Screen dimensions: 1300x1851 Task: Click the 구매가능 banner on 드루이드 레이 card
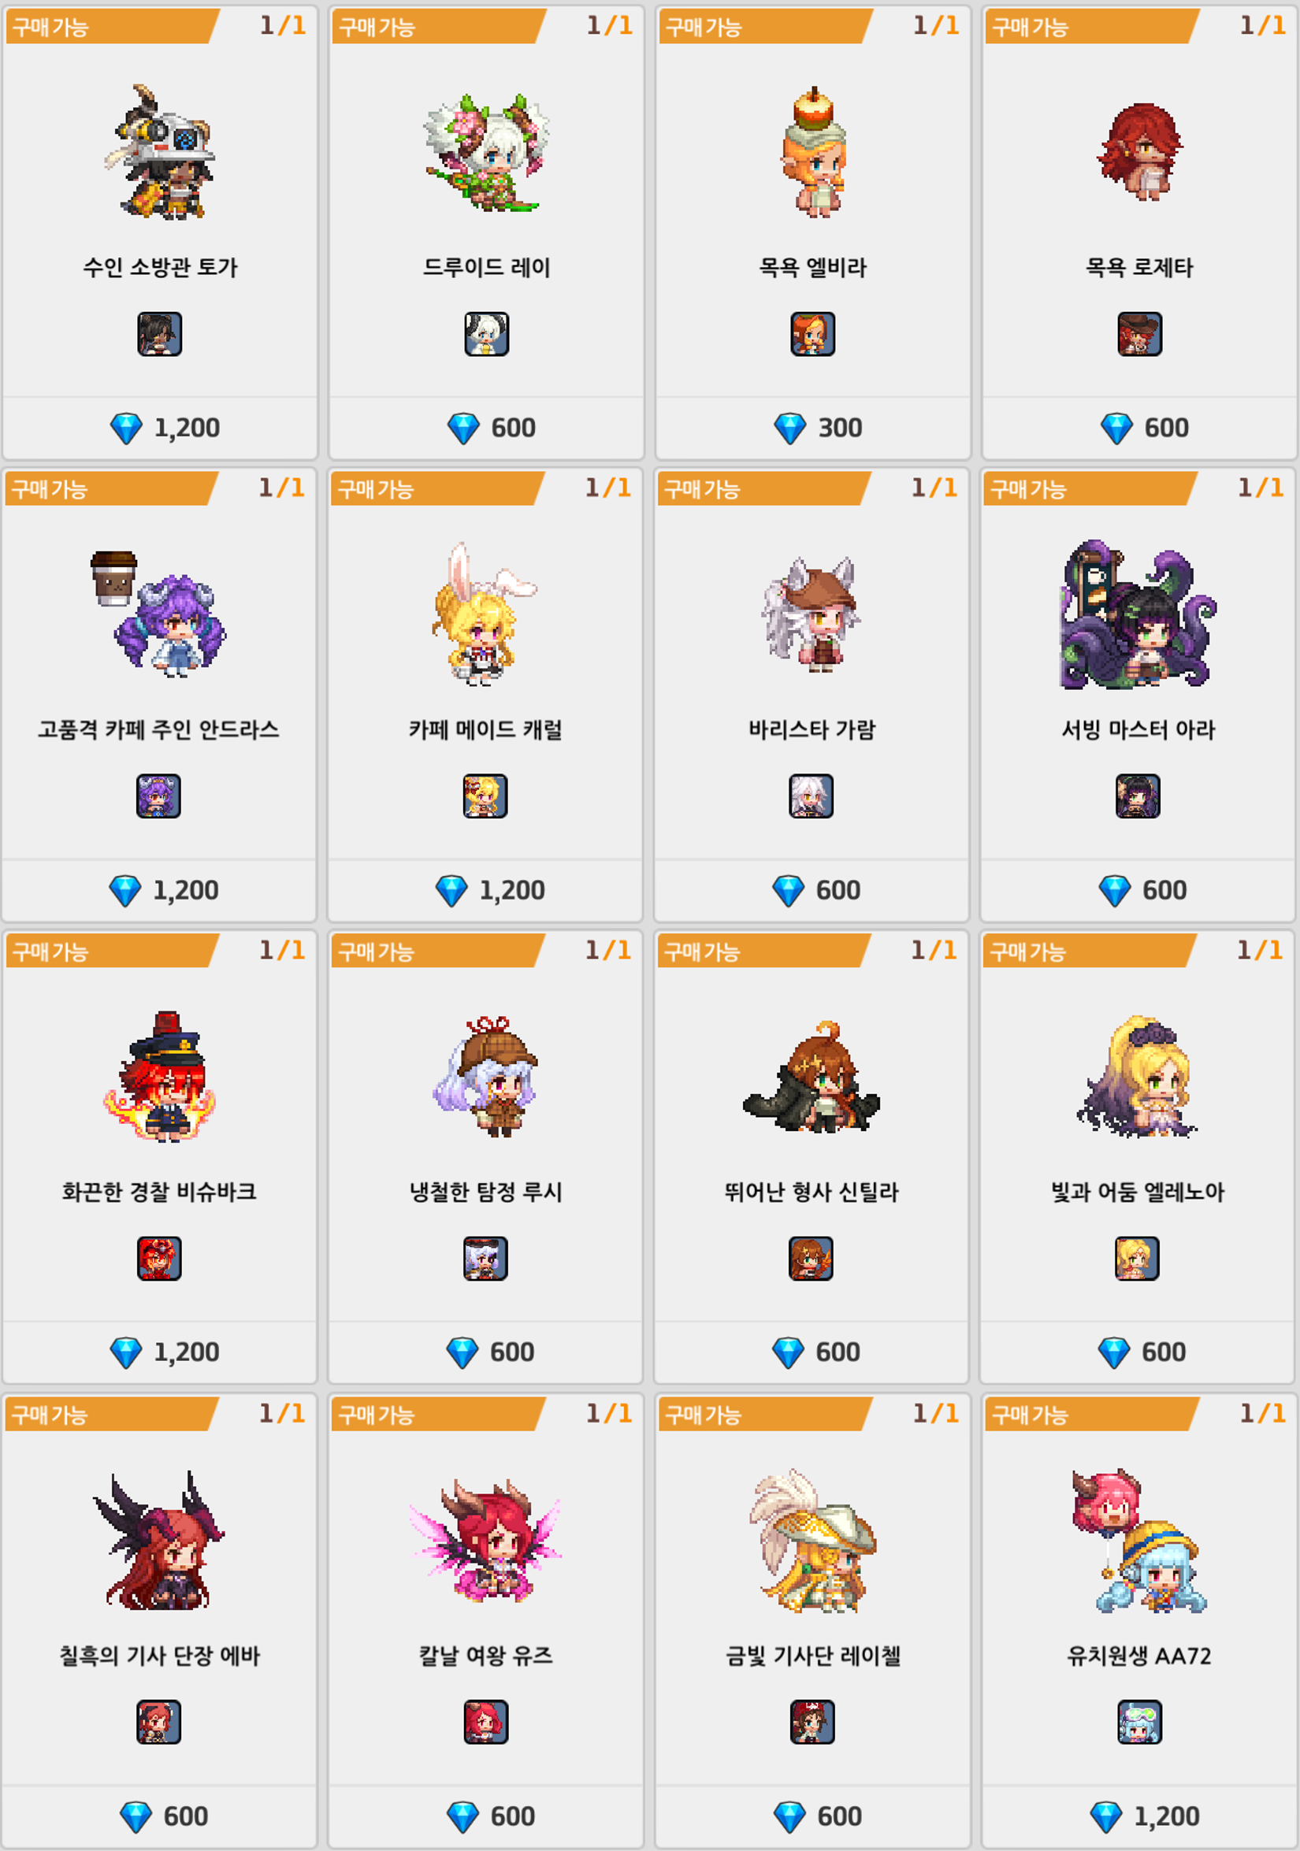(436, 27)
